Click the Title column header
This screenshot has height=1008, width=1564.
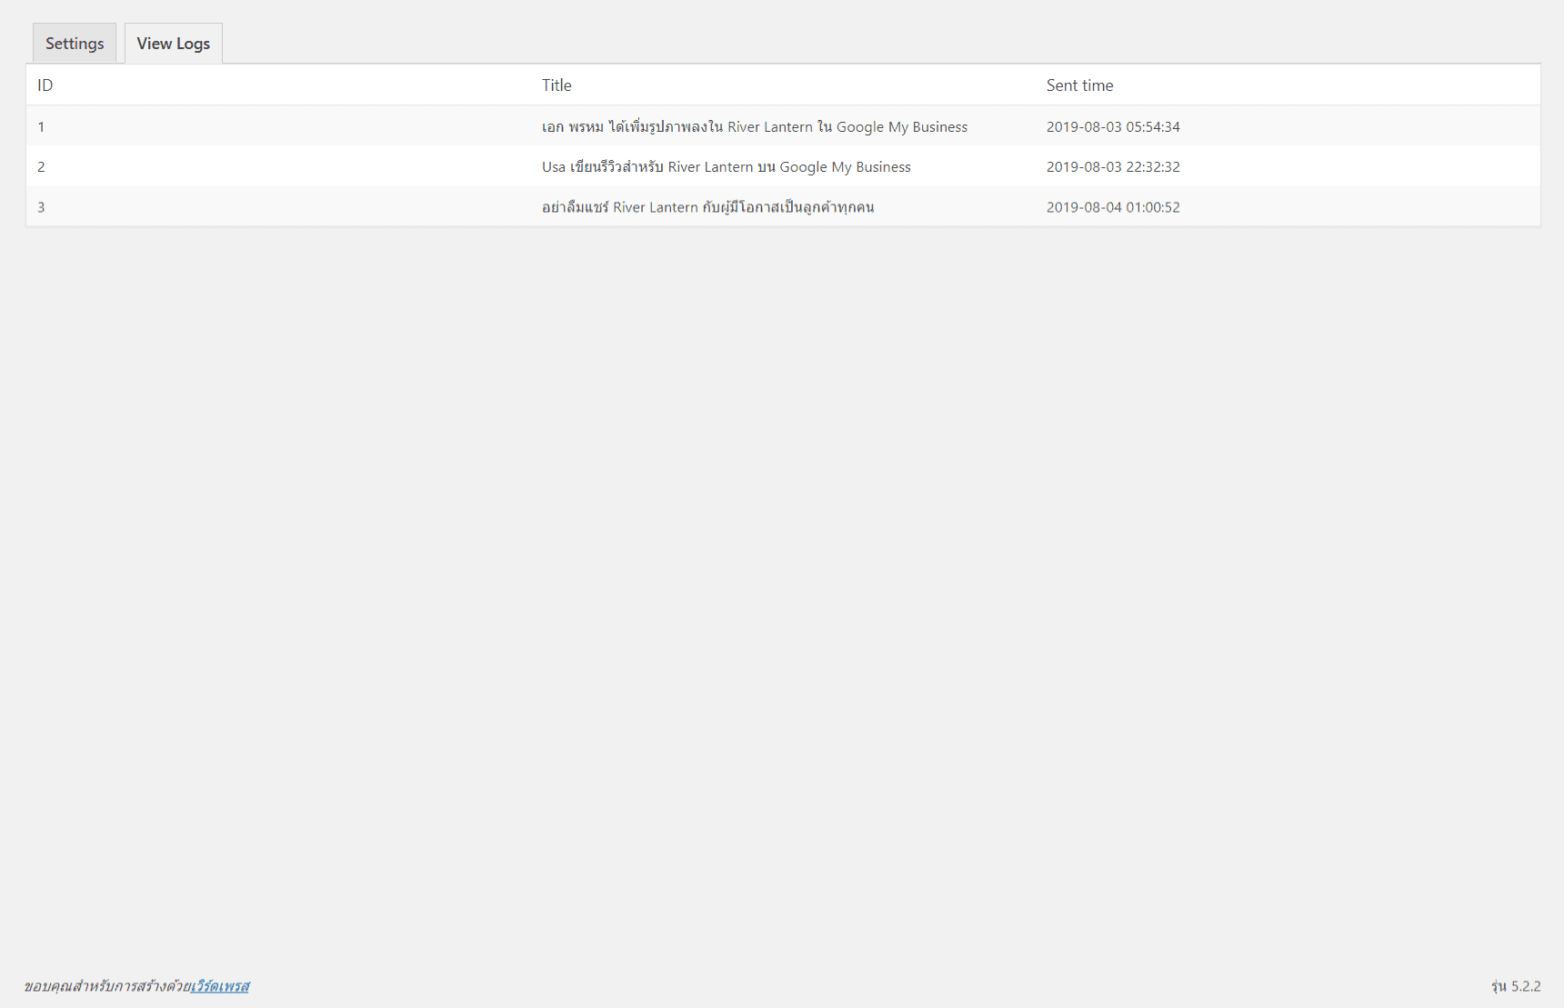(x=556, y=85)
